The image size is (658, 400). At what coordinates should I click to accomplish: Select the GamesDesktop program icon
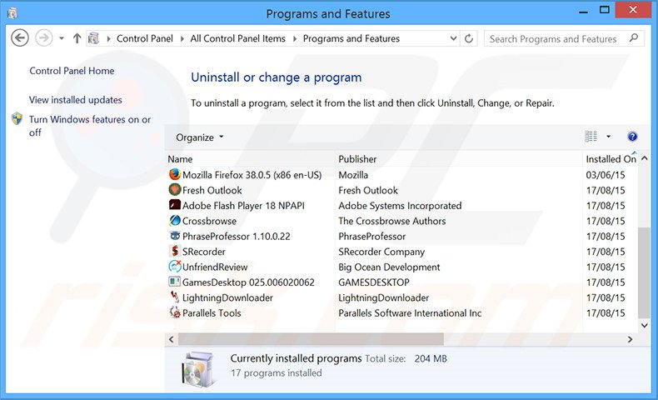pos(175,282)
